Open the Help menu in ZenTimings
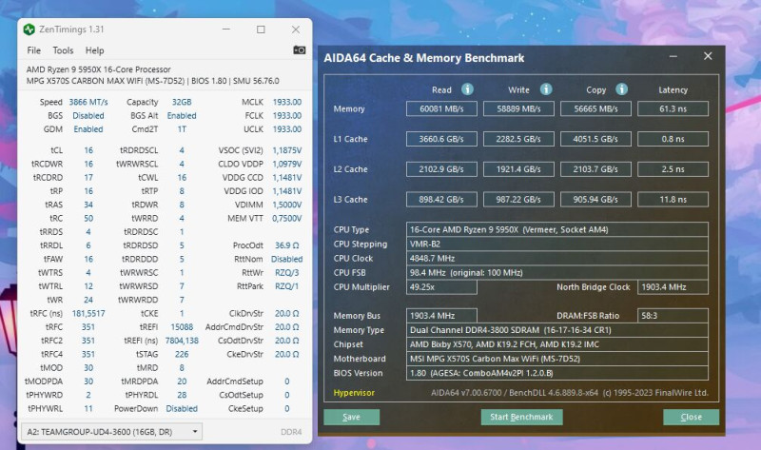This screenshot has width=761, height=450. [x=94, y=50]
